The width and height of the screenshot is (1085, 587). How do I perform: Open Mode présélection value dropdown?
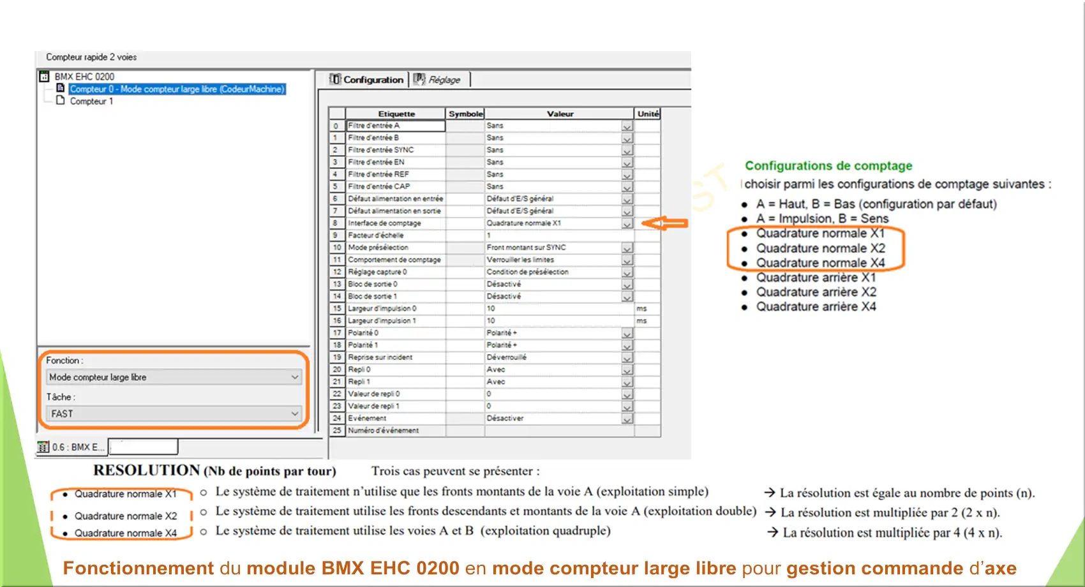[627, 248]
